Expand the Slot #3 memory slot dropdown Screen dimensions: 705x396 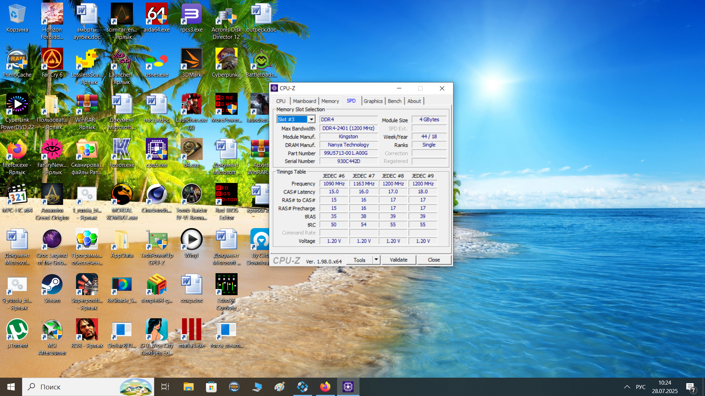pos(311,120)
